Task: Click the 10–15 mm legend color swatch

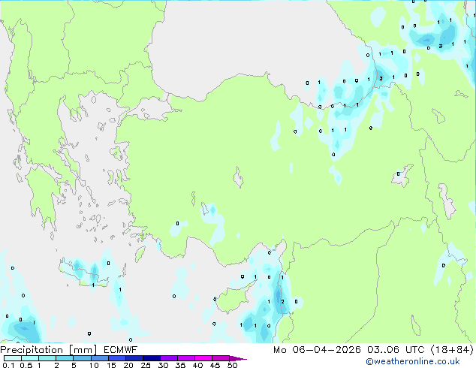Action: click(x=100, y=358)
